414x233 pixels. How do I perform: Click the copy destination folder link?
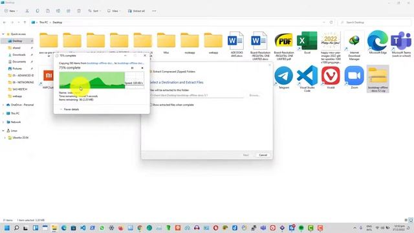pos(131,63)
